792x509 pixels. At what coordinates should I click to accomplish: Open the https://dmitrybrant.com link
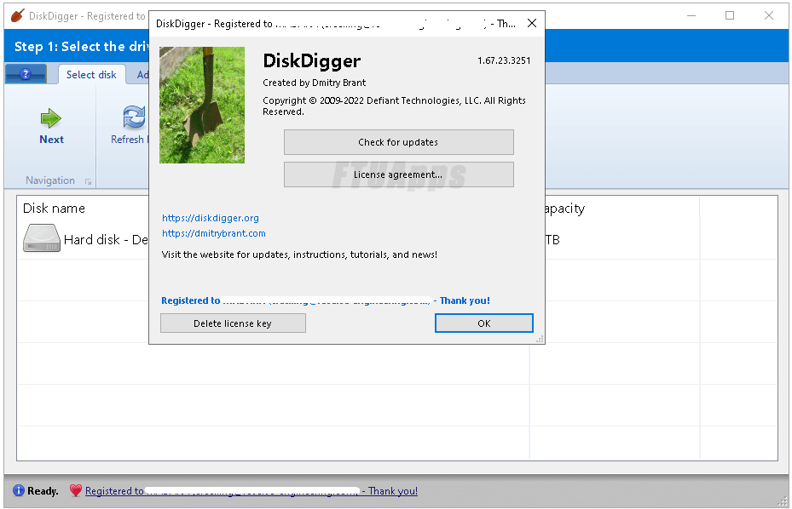pos(214,233)
